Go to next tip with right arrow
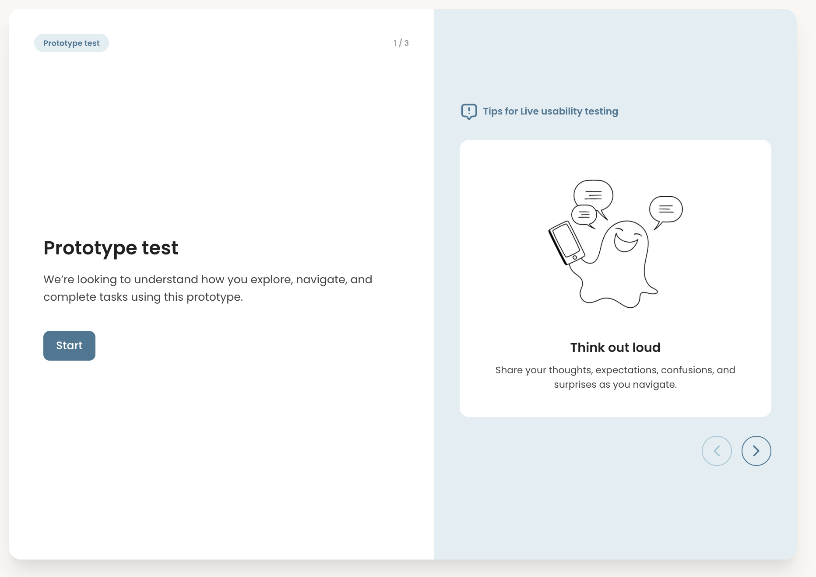 coord(756,451)
